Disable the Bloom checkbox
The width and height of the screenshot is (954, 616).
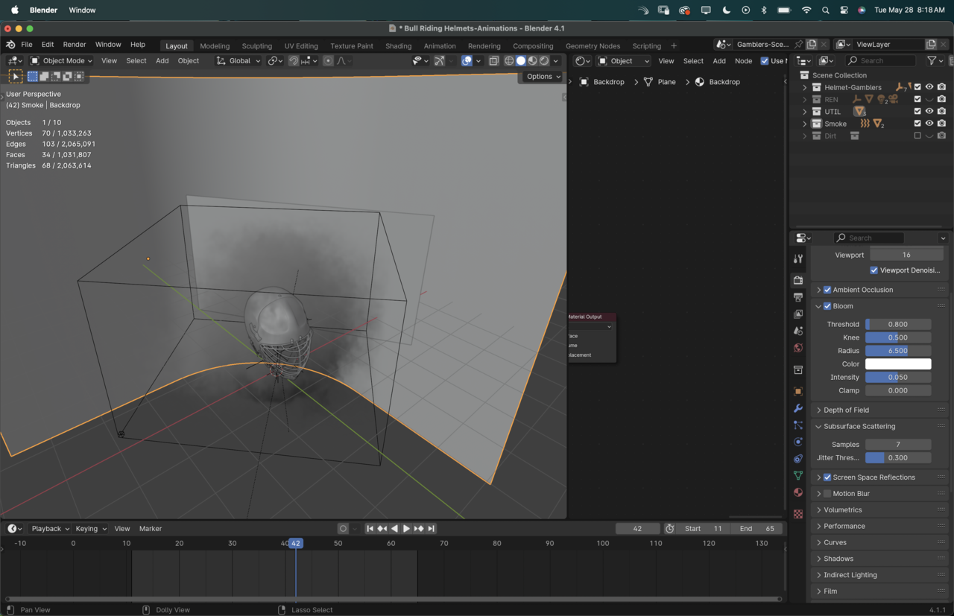(x=827, y=306)
